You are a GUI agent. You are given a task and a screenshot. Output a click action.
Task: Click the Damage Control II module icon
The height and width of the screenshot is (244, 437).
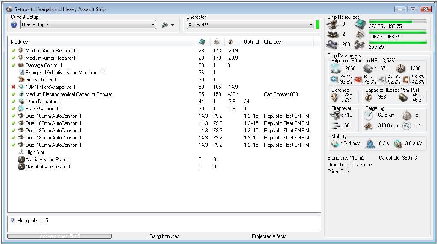coord(21,65)
